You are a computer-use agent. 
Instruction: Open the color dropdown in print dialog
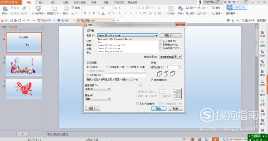click(98, 99)
